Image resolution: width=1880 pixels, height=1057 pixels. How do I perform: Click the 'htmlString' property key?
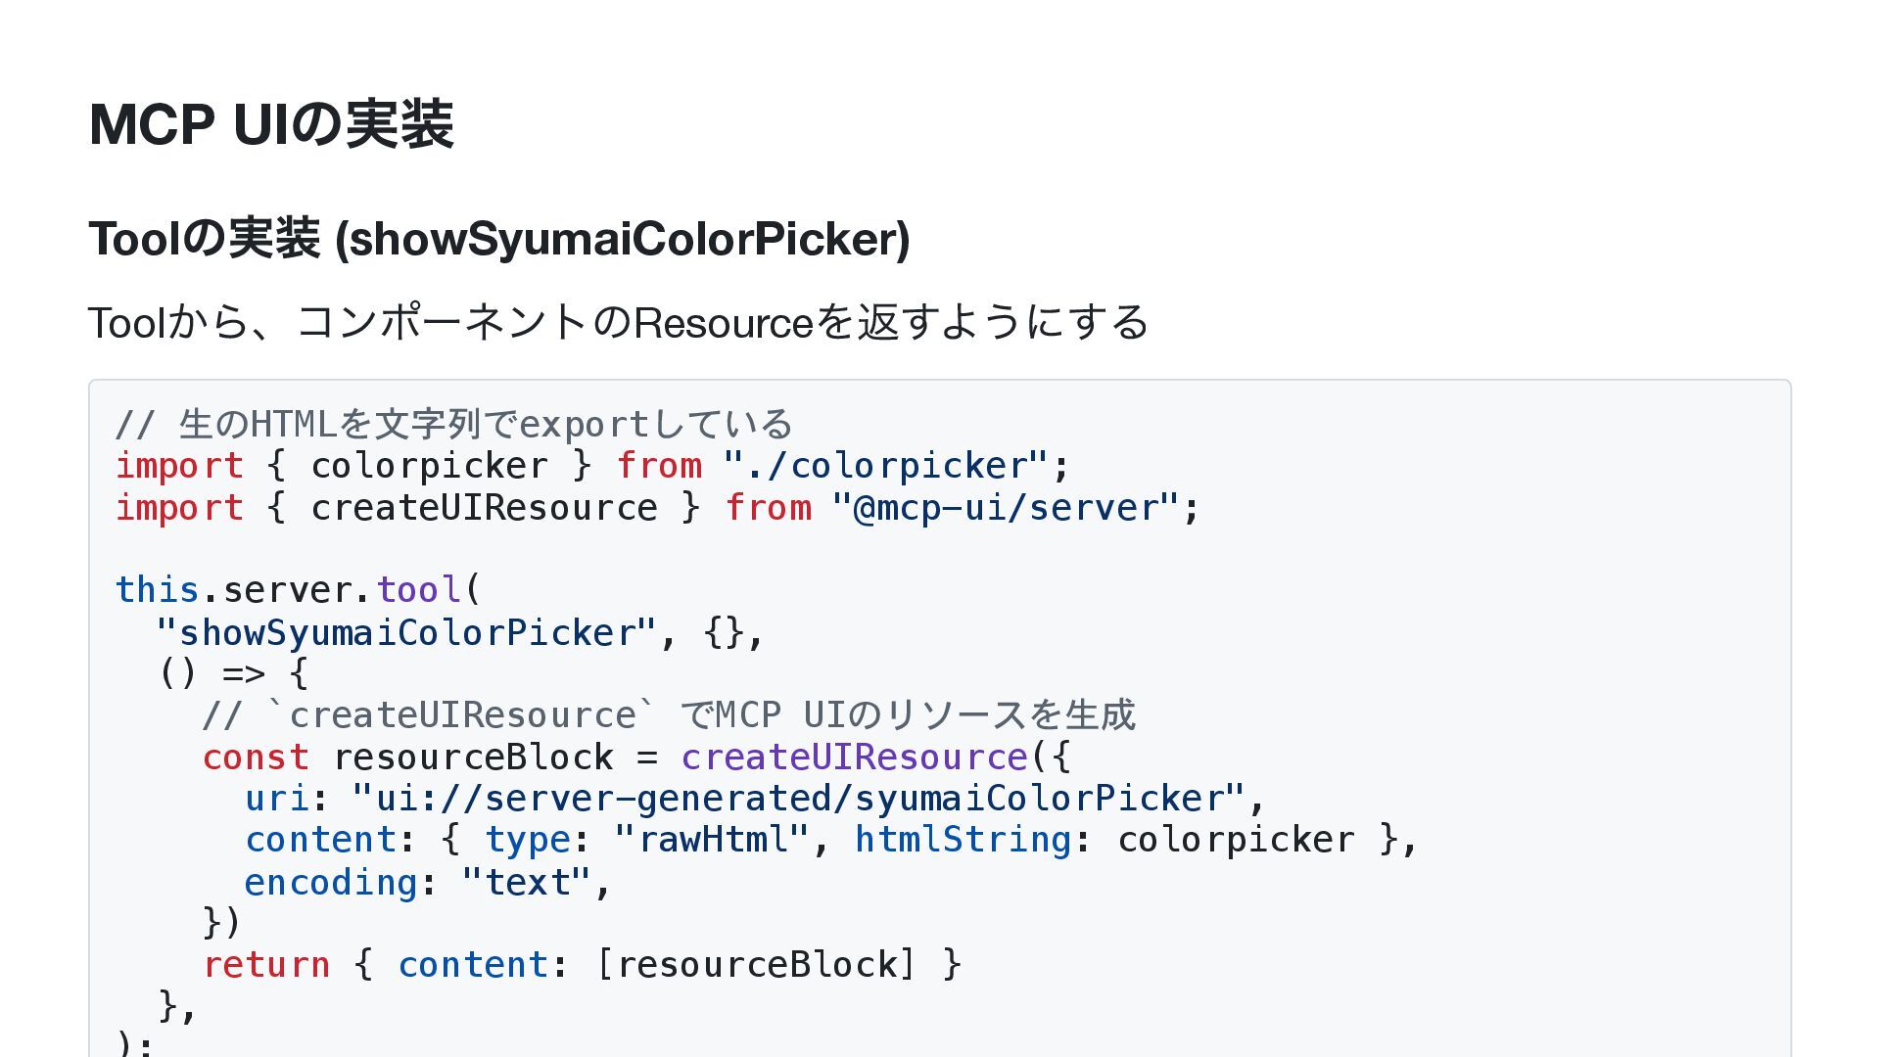[963, 840]
